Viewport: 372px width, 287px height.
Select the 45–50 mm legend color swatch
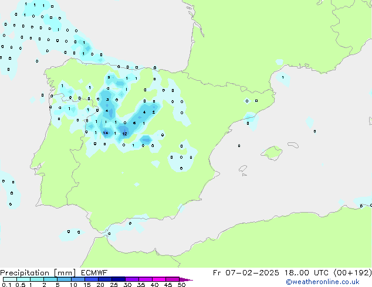point(173,279)
